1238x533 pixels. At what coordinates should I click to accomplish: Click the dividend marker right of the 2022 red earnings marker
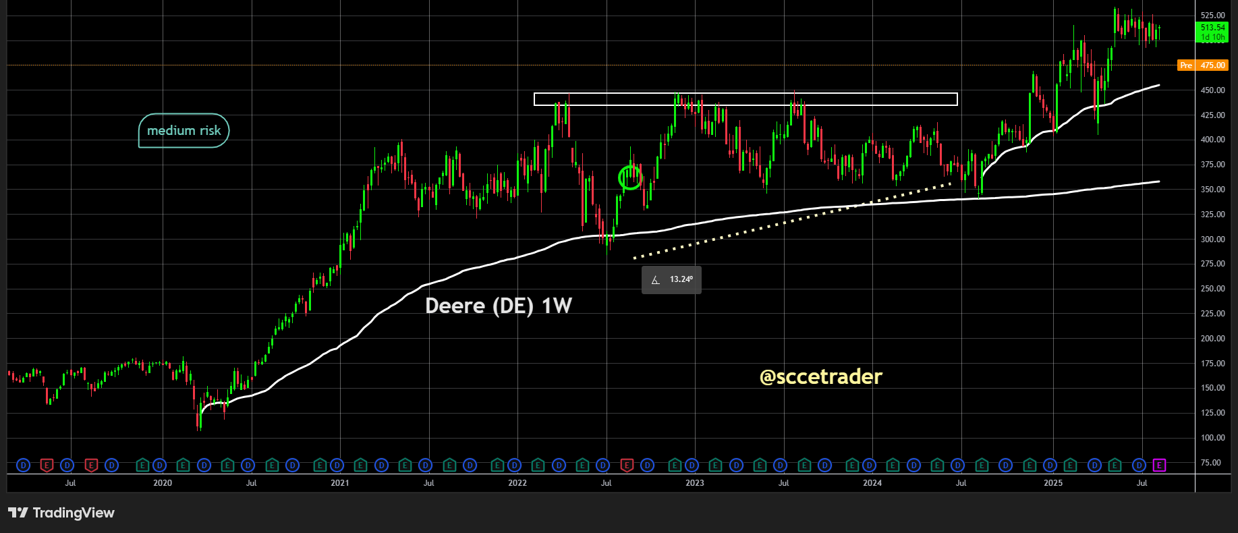pyautogui.click(x=648, y=465)
